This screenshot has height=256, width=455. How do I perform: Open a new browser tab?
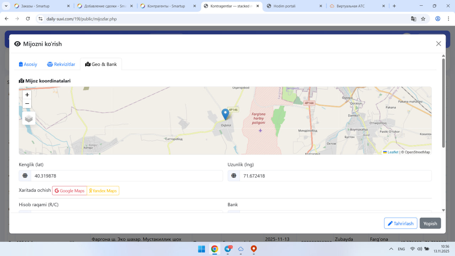(394, 6)
